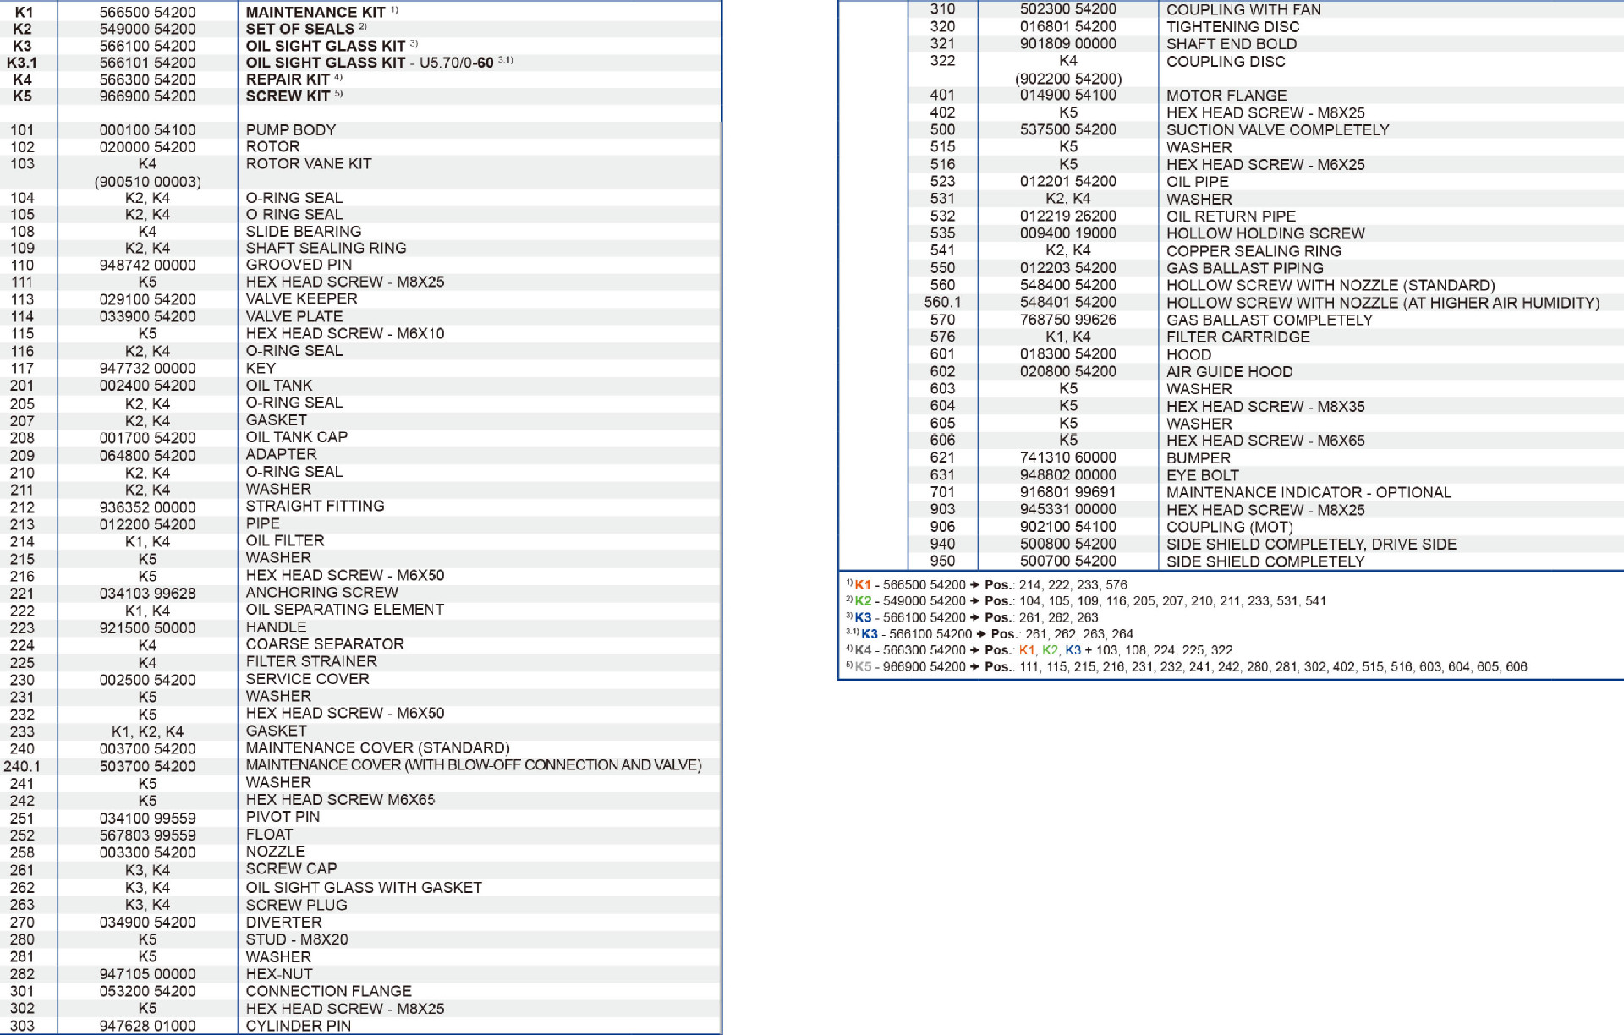Screen dimensions: 1624x1035
Task: Click 'HOLLOW HOLDING SCREW' row 535
Action: (1265, 233)
